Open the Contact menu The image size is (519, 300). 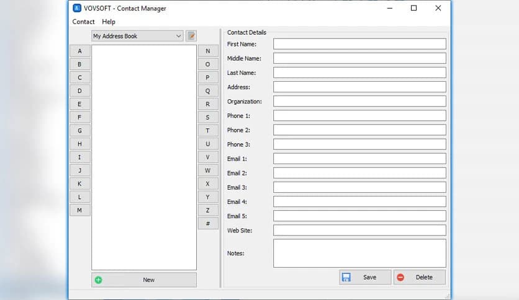[83, 22]
